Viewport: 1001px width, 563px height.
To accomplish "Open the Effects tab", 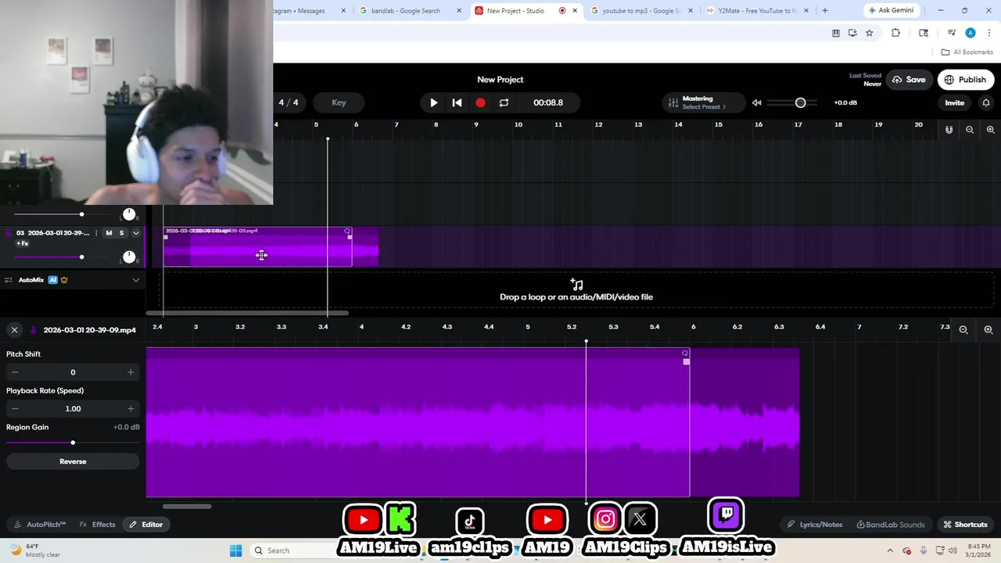I will coord(97,525).
